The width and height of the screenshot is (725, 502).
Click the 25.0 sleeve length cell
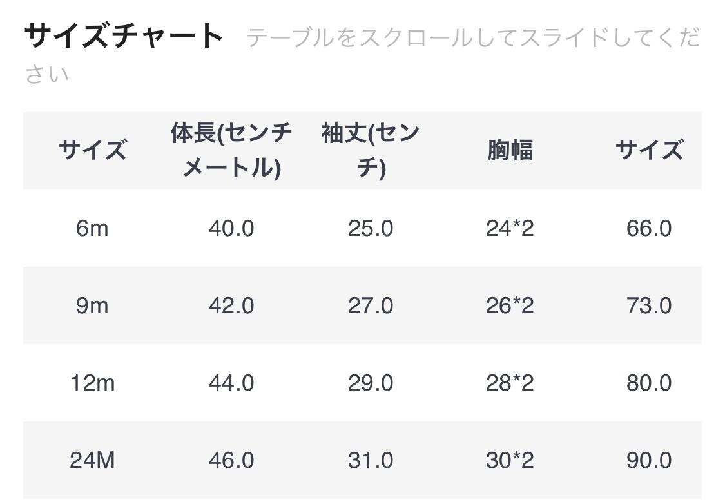click(371, 228)
